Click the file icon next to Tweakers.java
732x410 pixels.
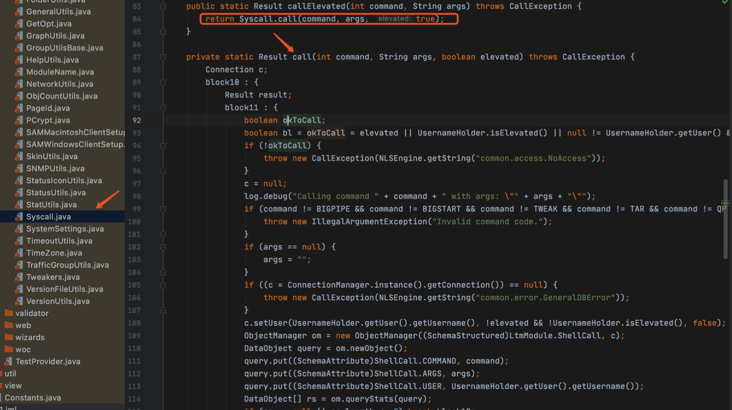tap(18, 277)
